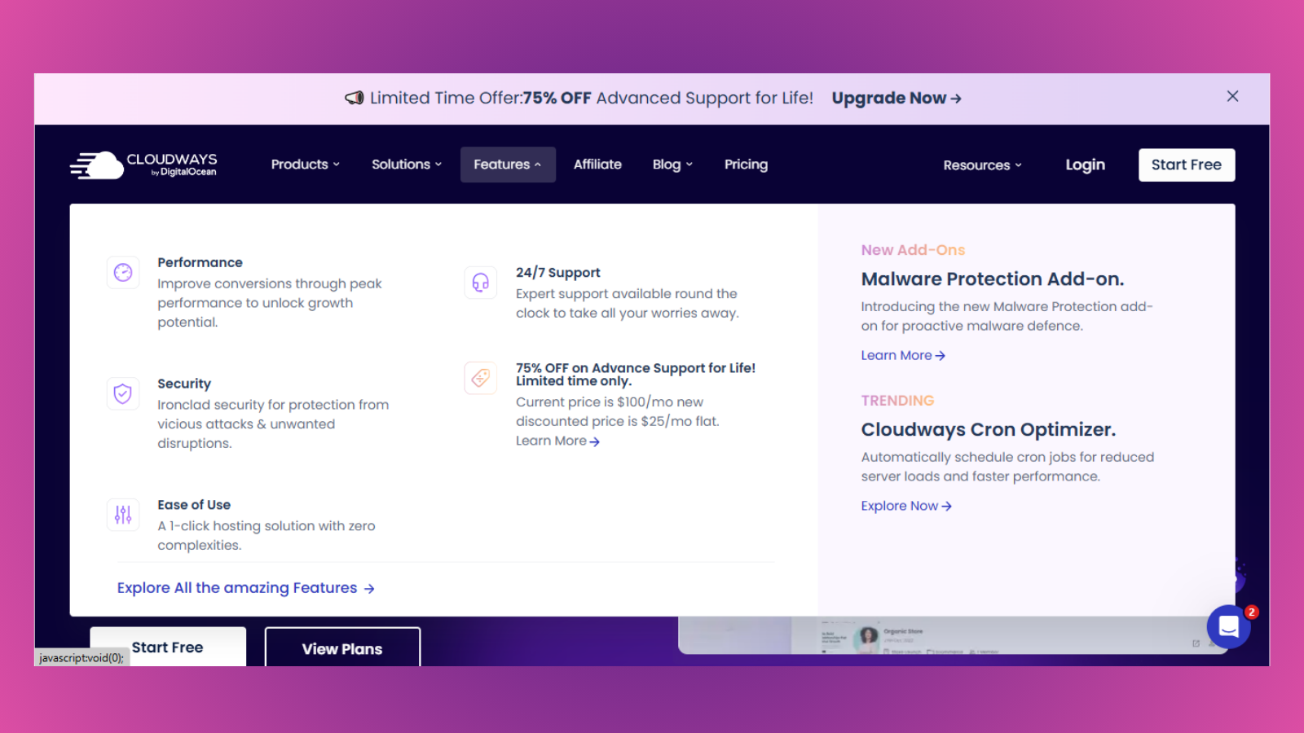Click the New Add-Ons label
The image size is (1304, 733).
tap(913, 250)
